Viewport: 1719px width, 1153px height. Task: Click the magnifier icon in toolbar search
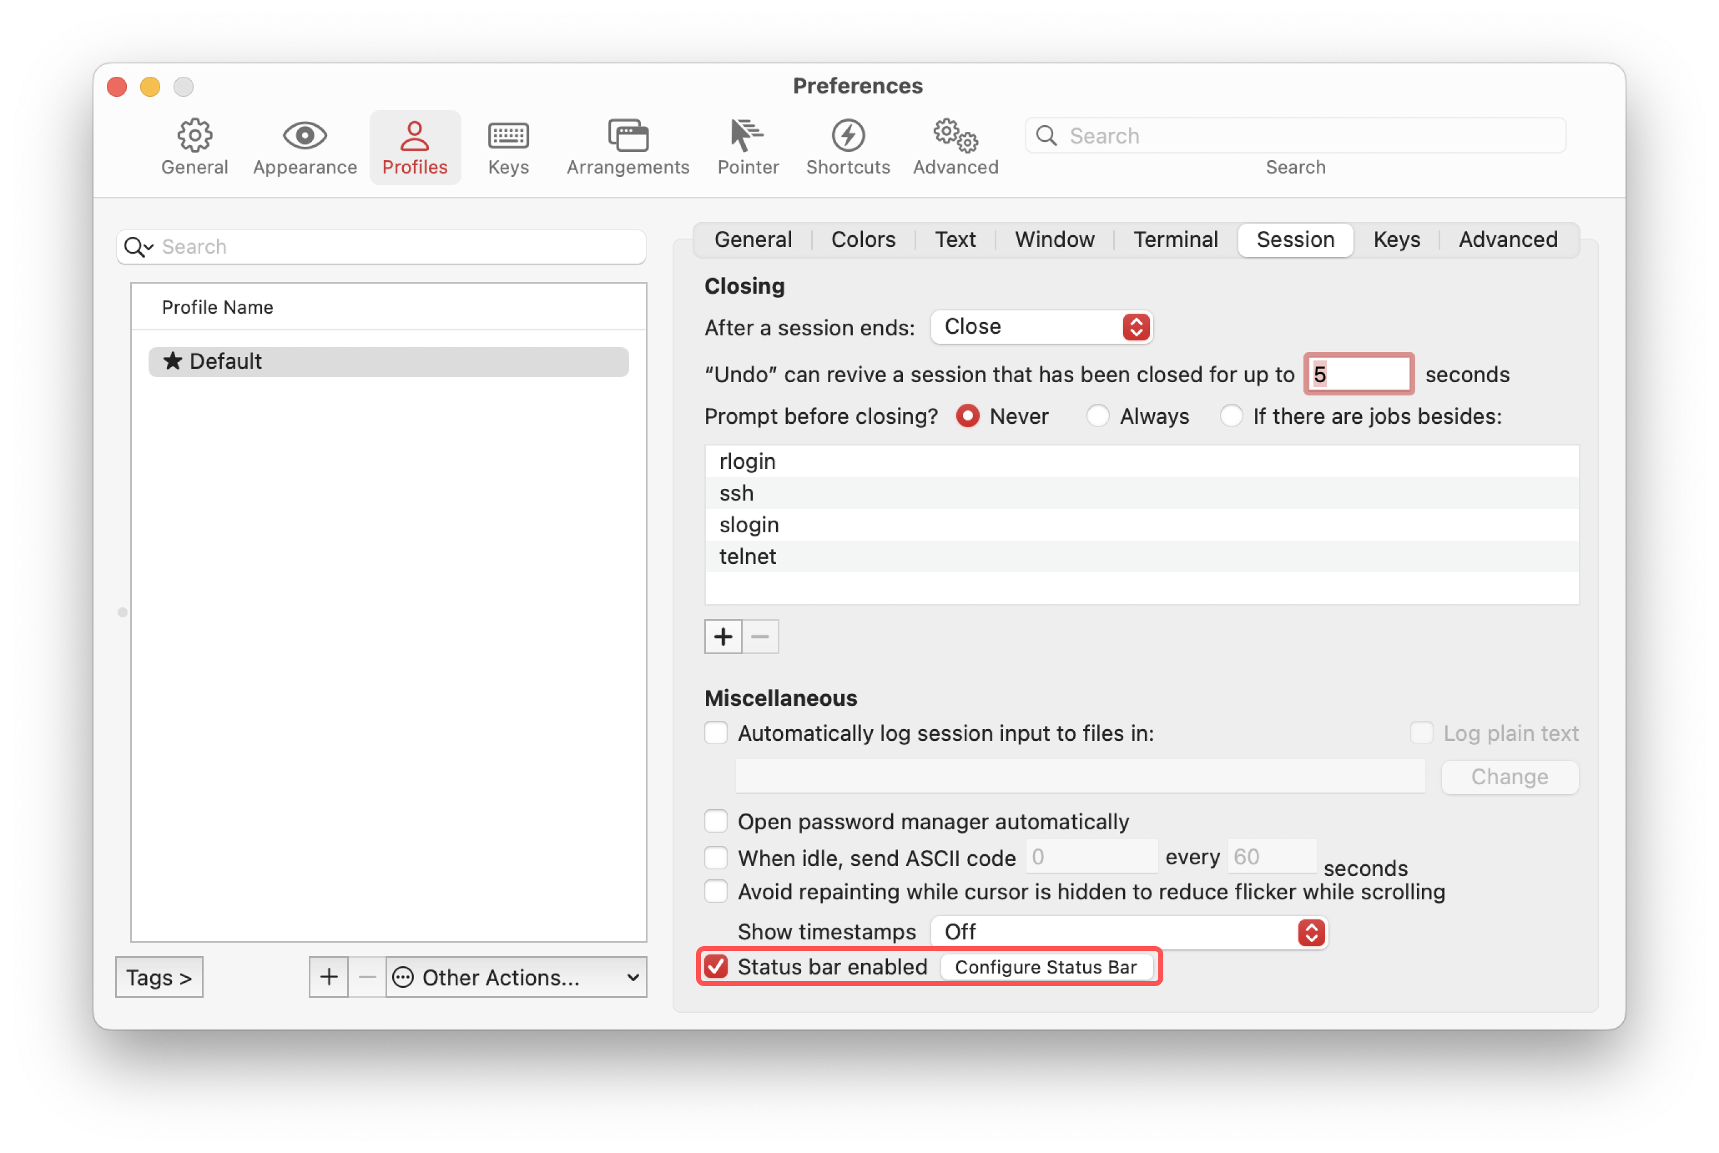[x=1046, y=135]
